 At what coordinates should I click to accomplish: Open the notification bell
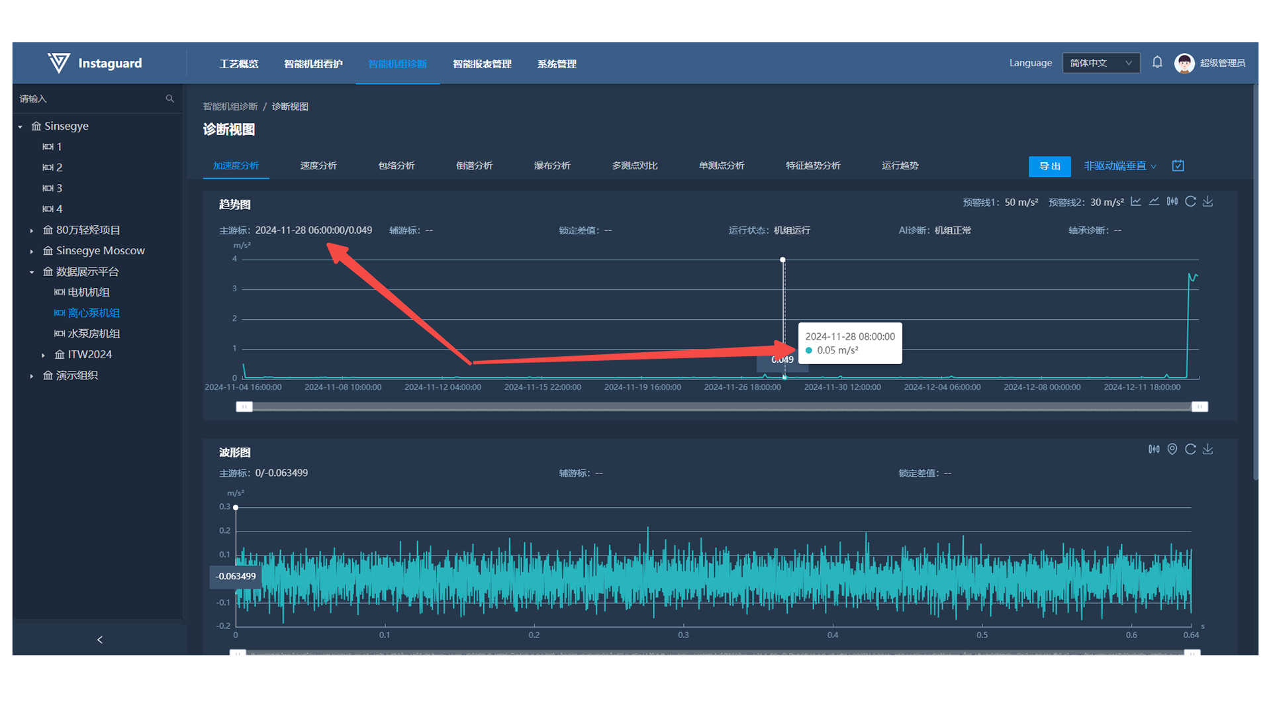point(1157,62)
